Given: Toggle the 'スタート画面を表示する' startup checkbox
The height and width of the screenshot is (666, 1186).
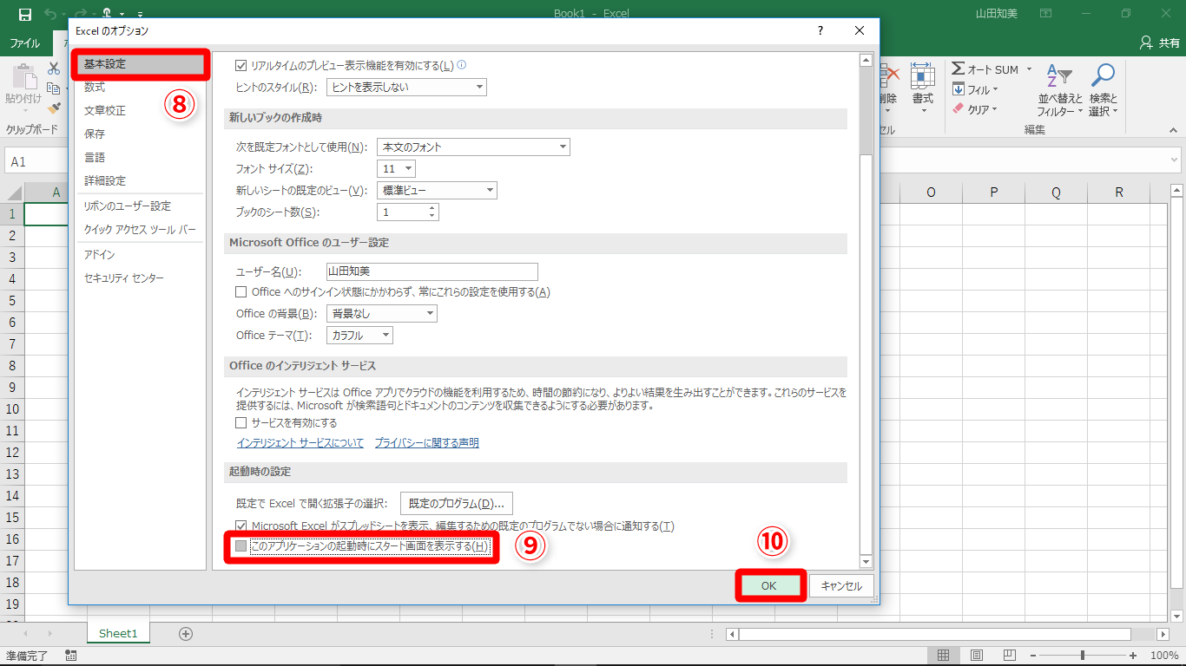Looking at the screenshot, I should coord(241,546).
